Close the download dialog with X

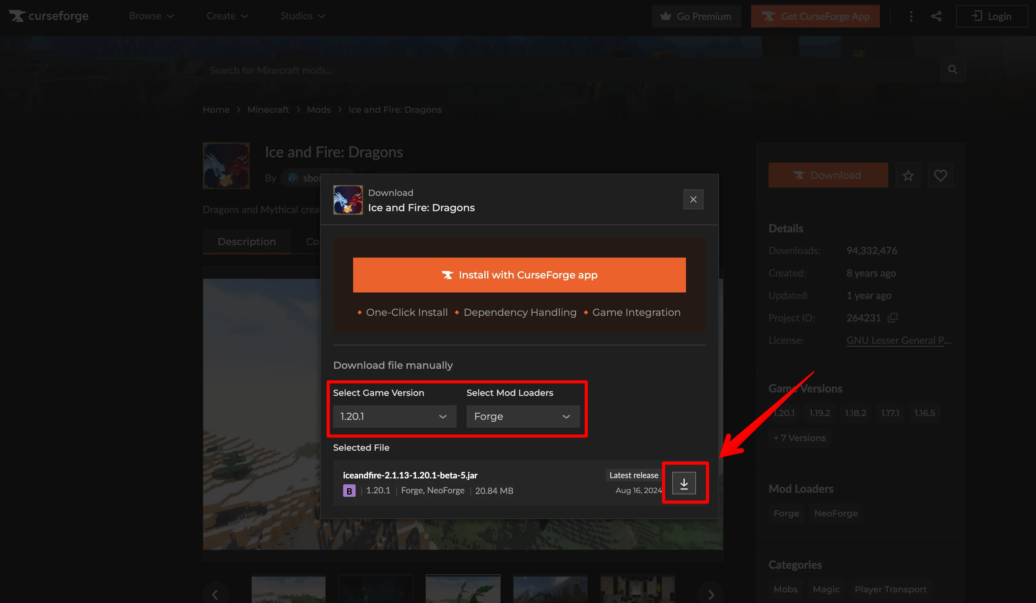pyautogui.click(x=693, y=199)
